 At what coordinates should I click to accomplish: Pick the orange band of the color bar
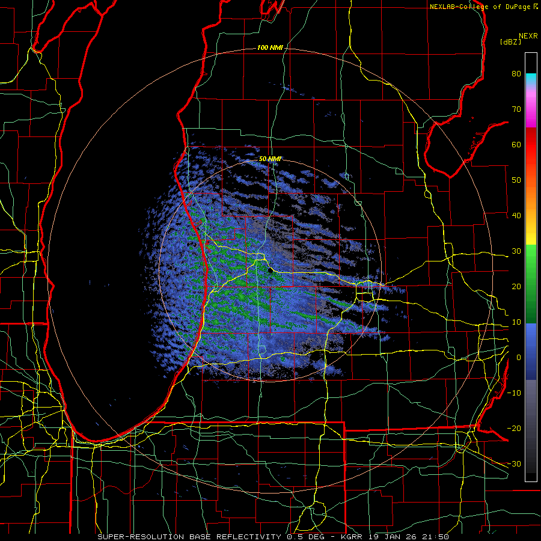coord(531,198)
